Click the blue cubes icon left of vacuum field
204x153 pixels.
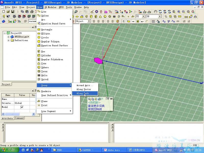[x=4, y=21]
